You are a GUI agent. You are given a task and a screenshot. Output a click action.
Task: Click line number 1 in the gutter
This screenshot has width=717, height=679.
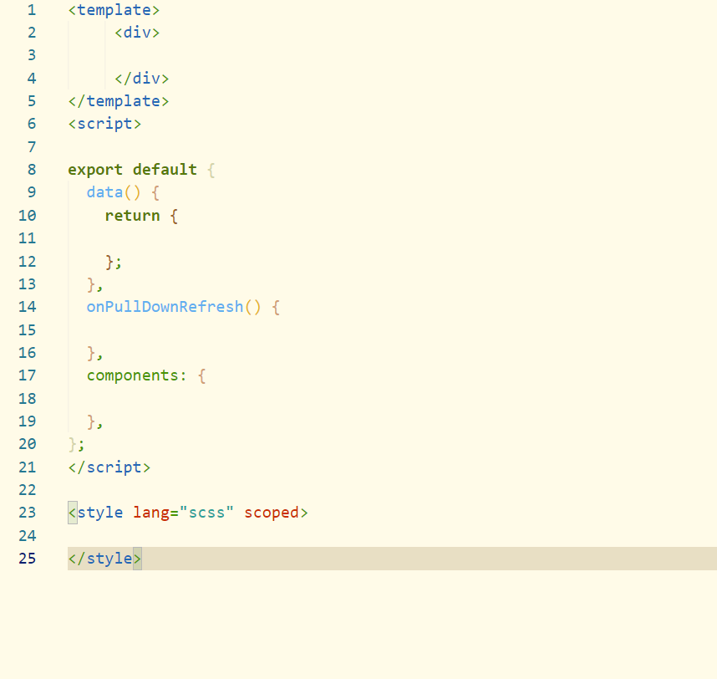[x=32, y=9]
